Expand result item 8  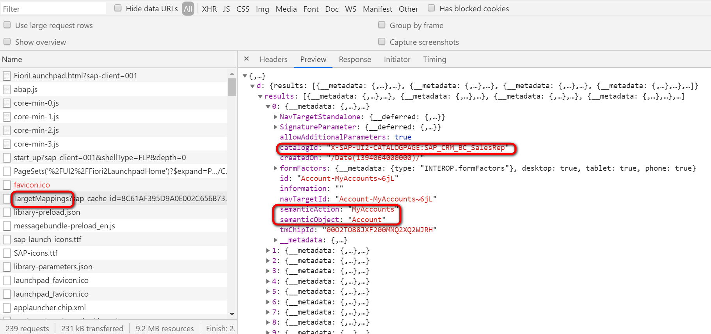point(268,322)
